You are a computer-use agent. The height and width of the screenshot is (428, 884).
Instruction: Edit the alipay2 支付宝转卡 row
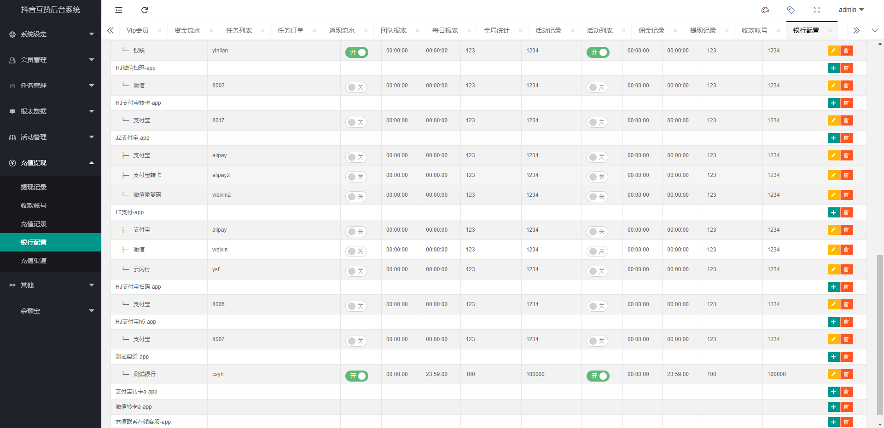click(834, 175)
